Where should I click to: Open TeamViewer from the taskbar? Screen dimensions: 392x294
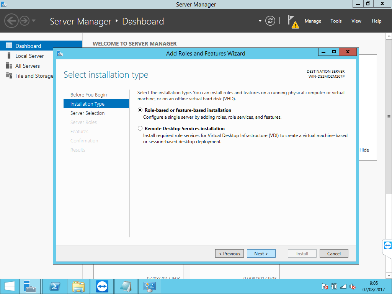[x=102, y=286]
